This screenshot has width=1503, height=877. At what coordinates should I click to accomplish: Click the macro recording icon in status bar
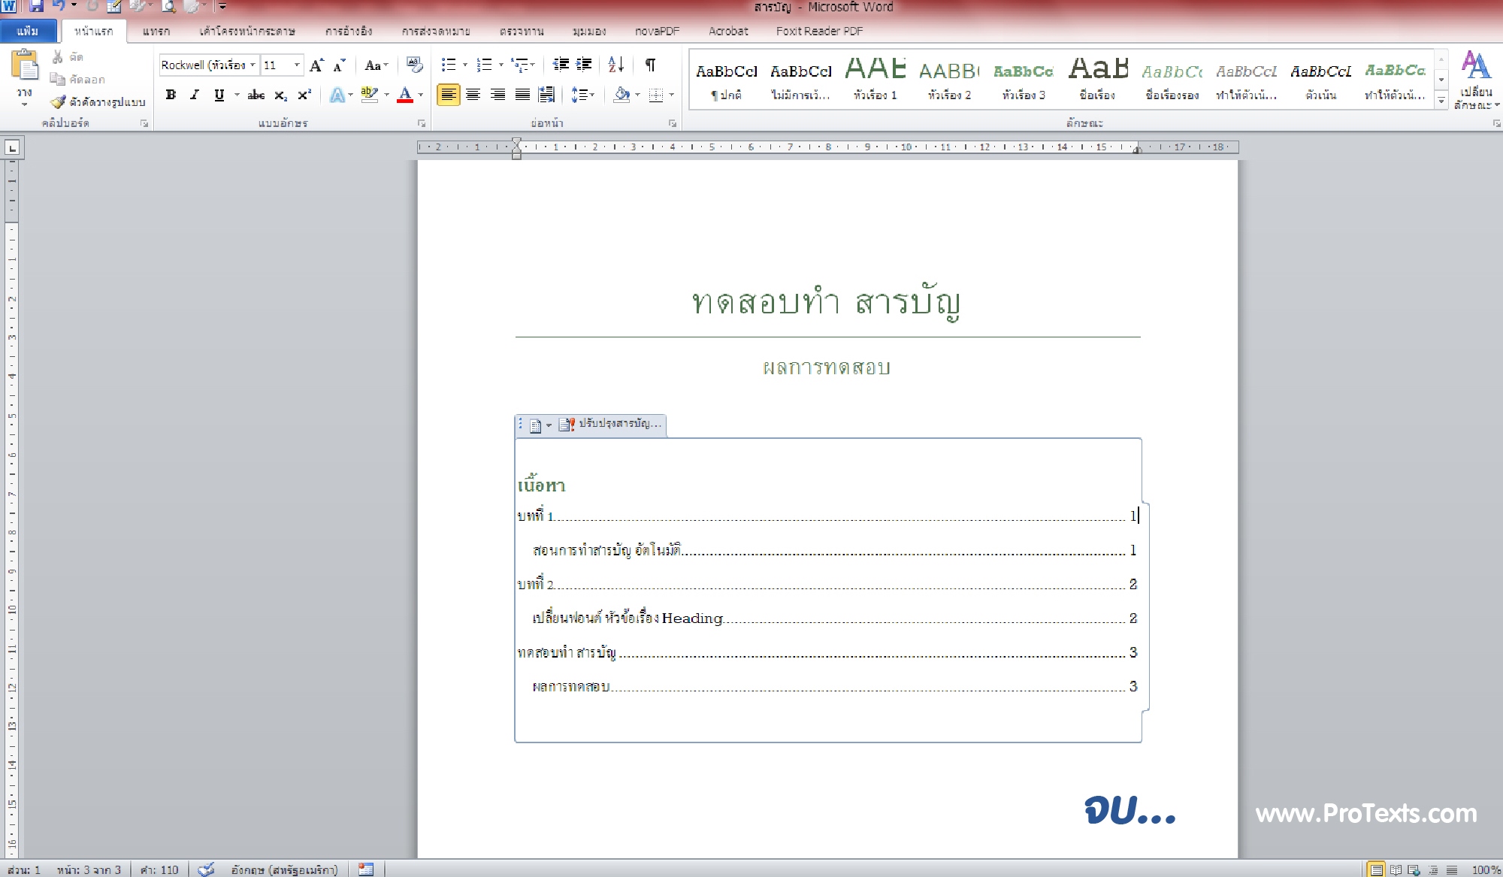[x=365, y=869]
